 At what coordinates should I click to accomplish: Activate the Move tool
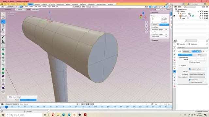point(3,22)
